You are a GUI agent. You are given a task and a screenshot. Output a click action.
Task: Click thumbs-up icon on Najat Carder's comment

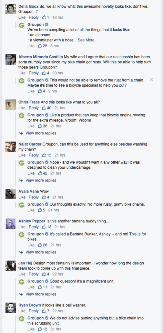point(44,155)
